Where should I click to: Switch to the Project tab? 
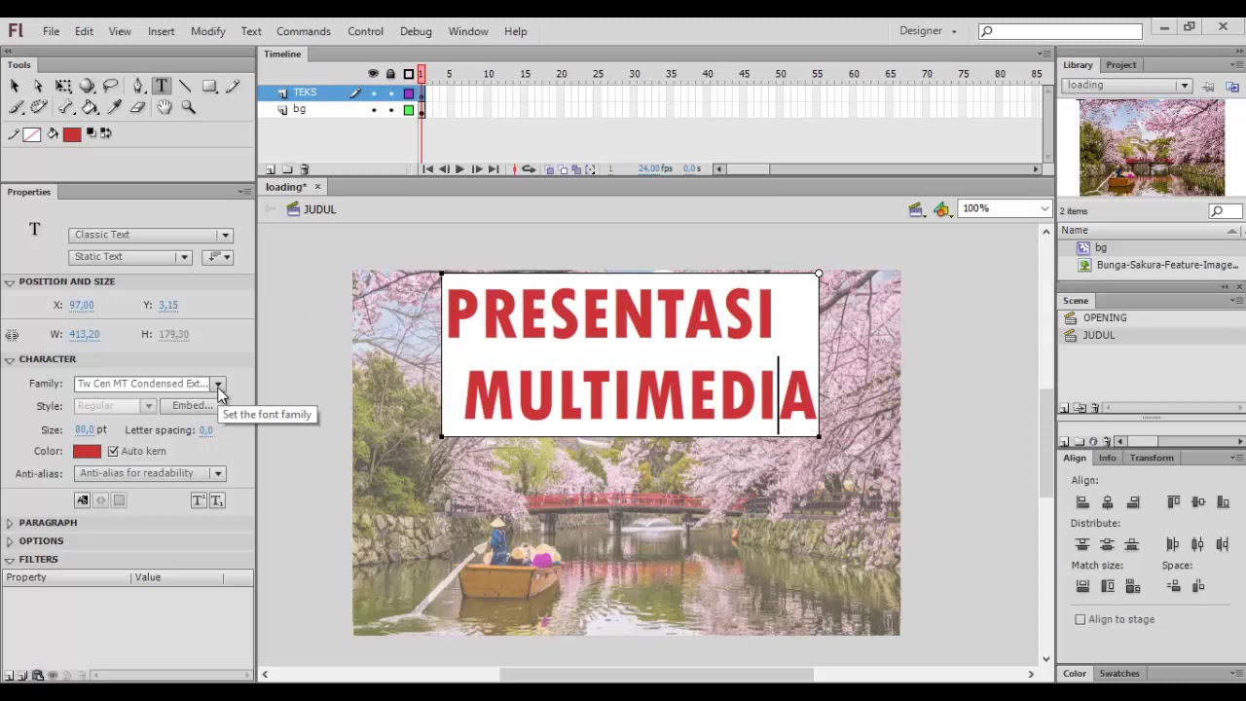(1120, 65)
